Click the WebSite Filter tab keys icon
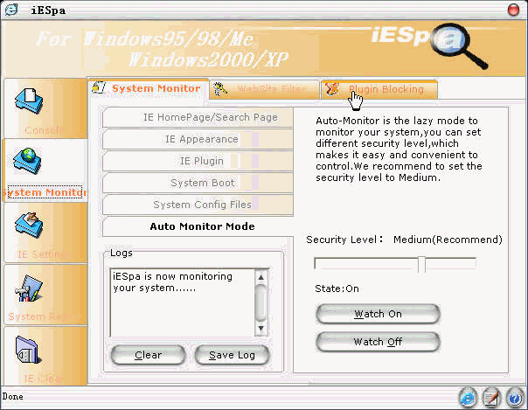This screenshot has height=410, width=528. coord(220,89)
